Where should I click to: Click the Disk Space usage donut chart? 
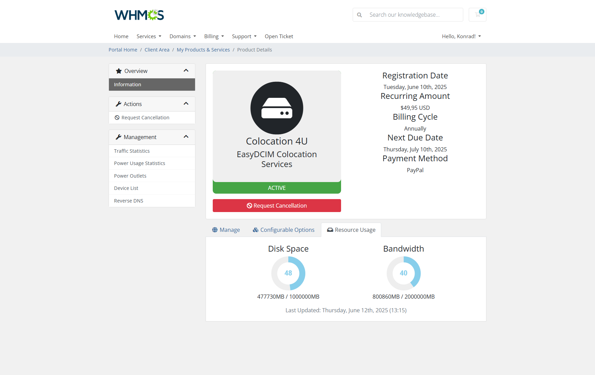(288, 273)
